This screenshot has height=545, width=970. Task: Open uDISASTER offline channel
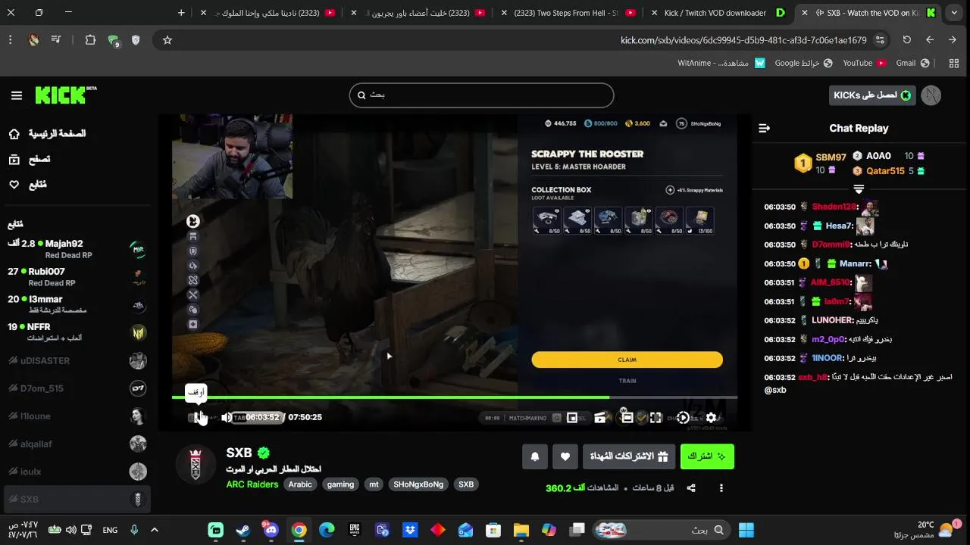[76, 360]
